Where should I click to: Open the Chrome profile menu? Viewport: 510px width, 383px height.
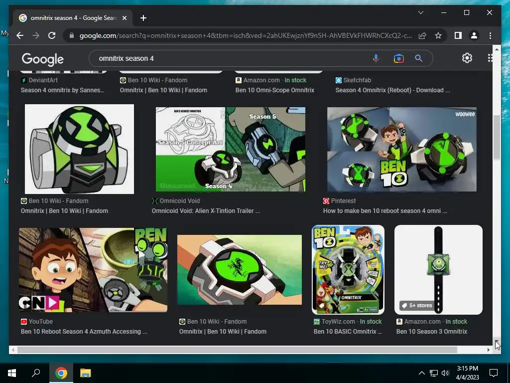point(474,35)
